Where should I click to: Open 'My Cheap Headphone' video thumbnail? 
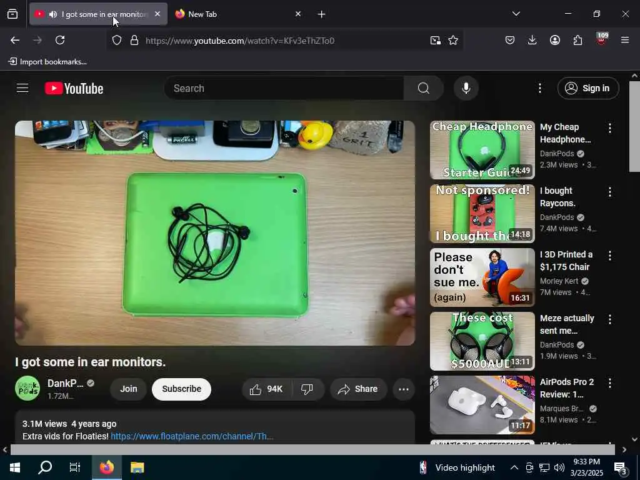(x=482, y=150)
